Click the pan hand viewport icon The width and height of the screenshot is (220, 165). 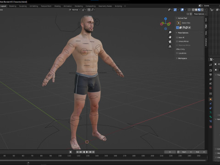coord(170,37)
